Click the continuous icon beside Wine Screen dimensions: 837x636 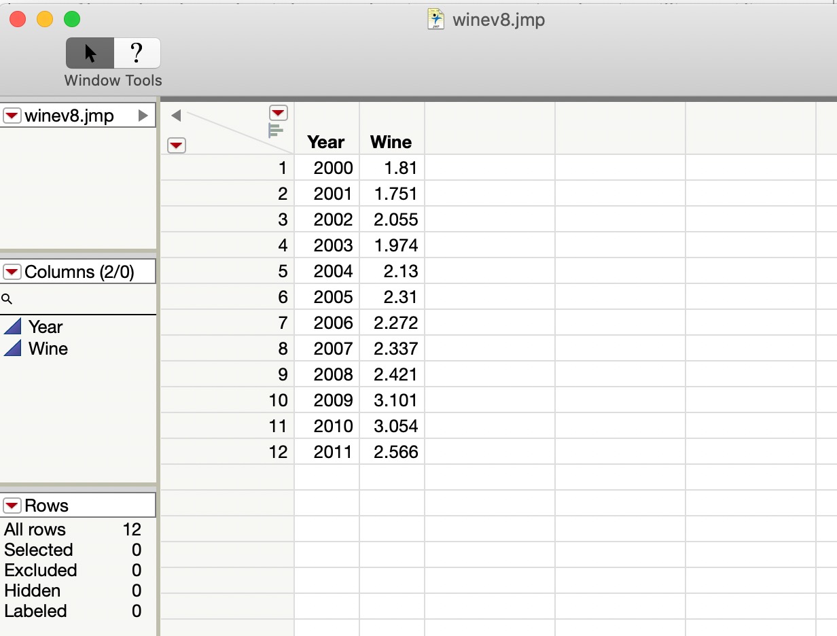tap(13, 348)
